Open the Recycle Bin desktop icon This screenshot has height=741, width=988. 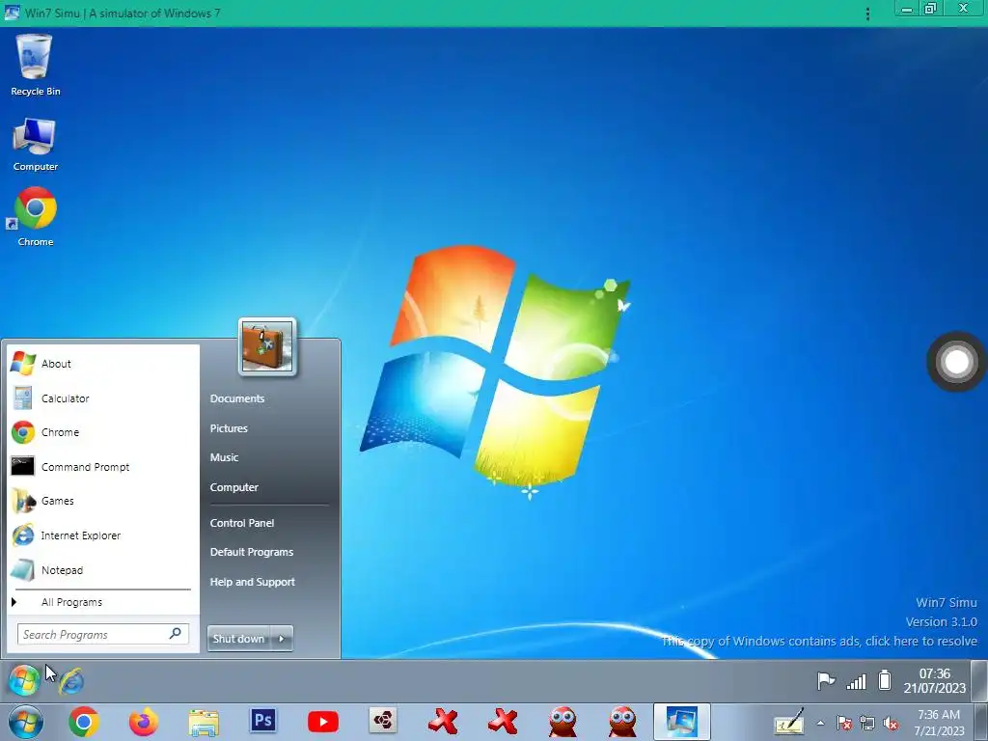tap(36, 65)
